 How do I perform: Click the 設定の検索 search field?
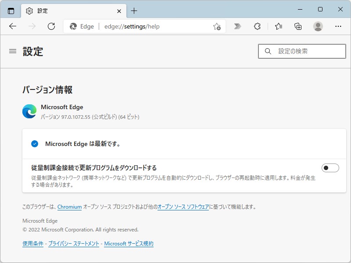pos(303,51)
